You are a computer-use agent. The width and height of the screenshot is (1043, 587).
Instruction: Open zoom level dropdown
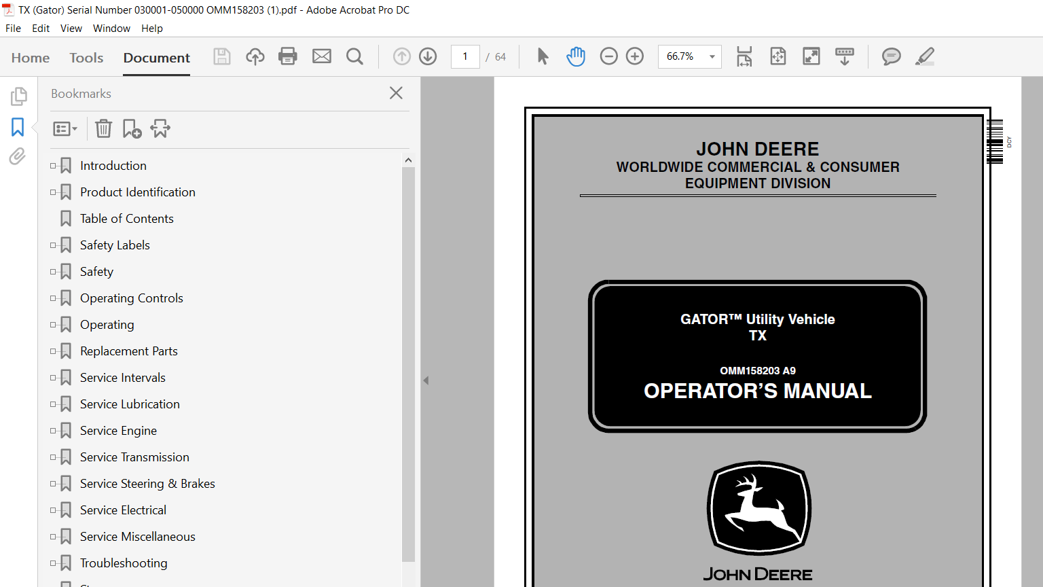[x=712, y=56]
